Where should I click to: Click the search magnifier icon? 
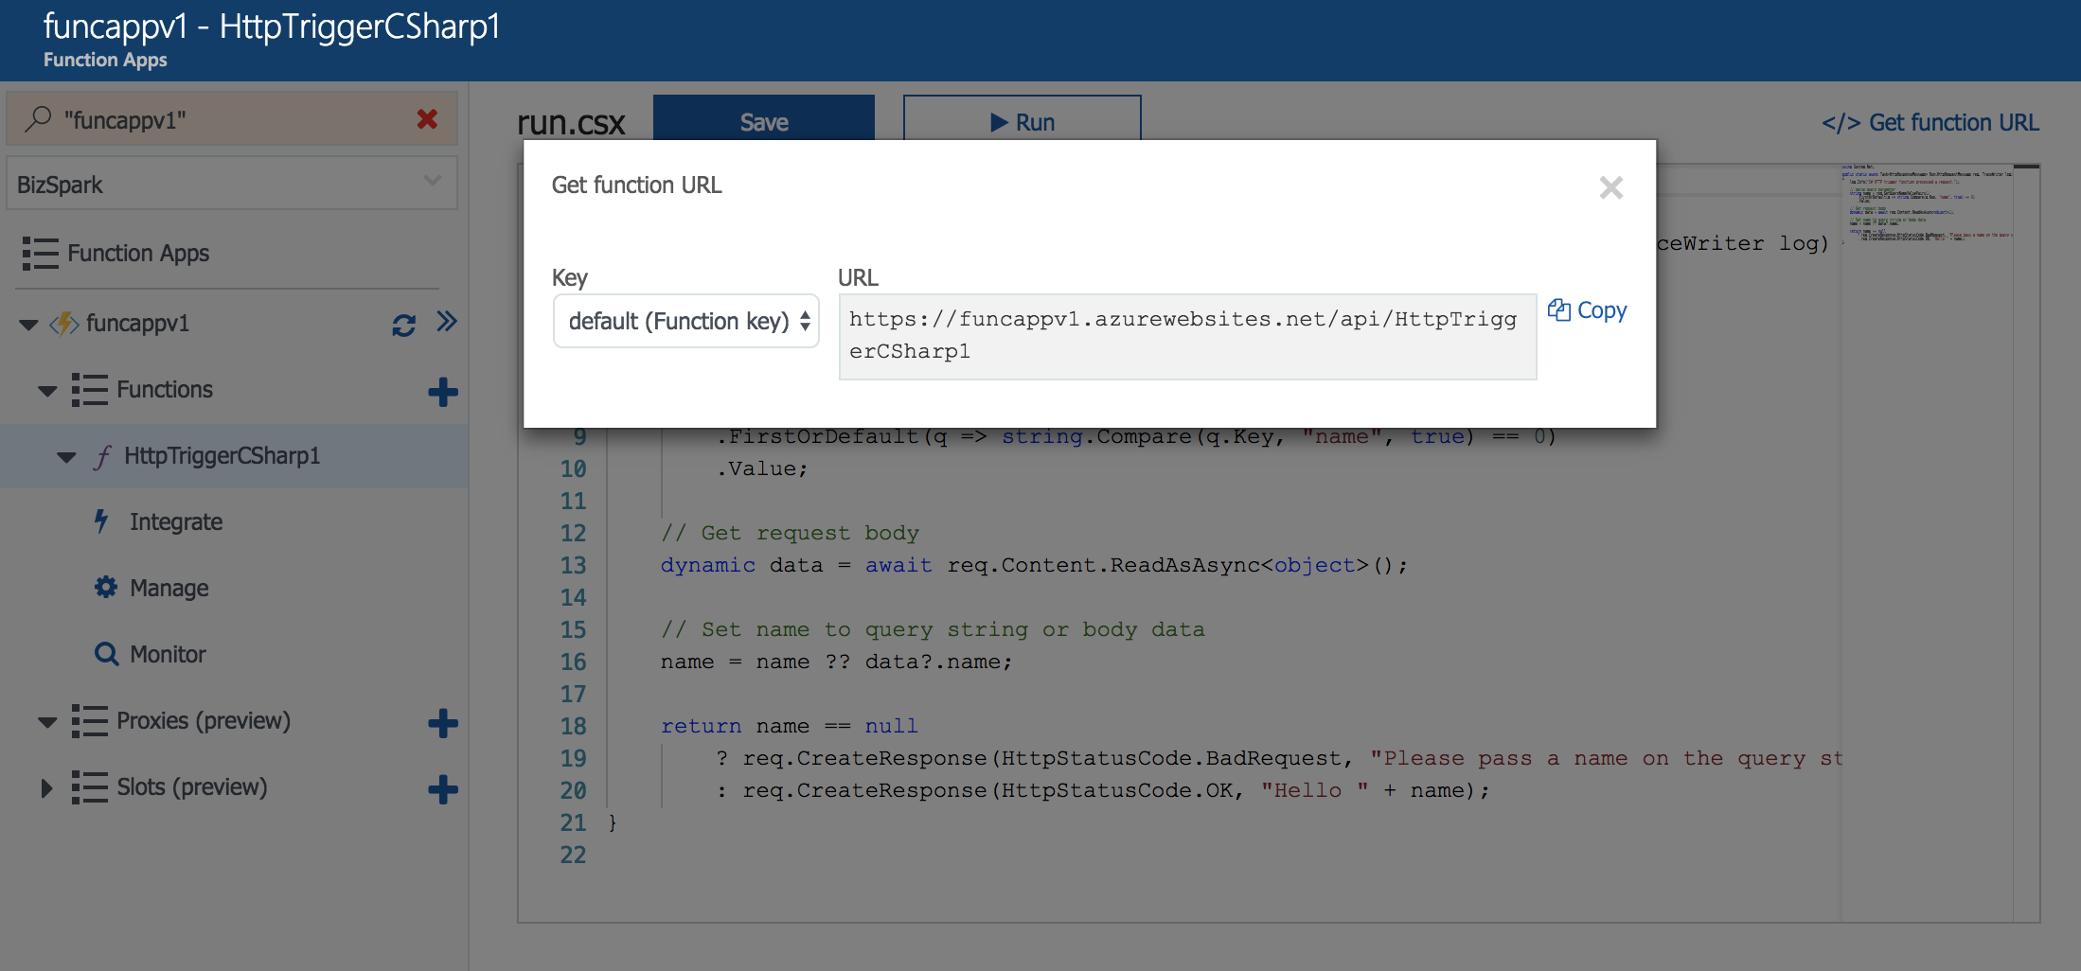pos(38,119)
